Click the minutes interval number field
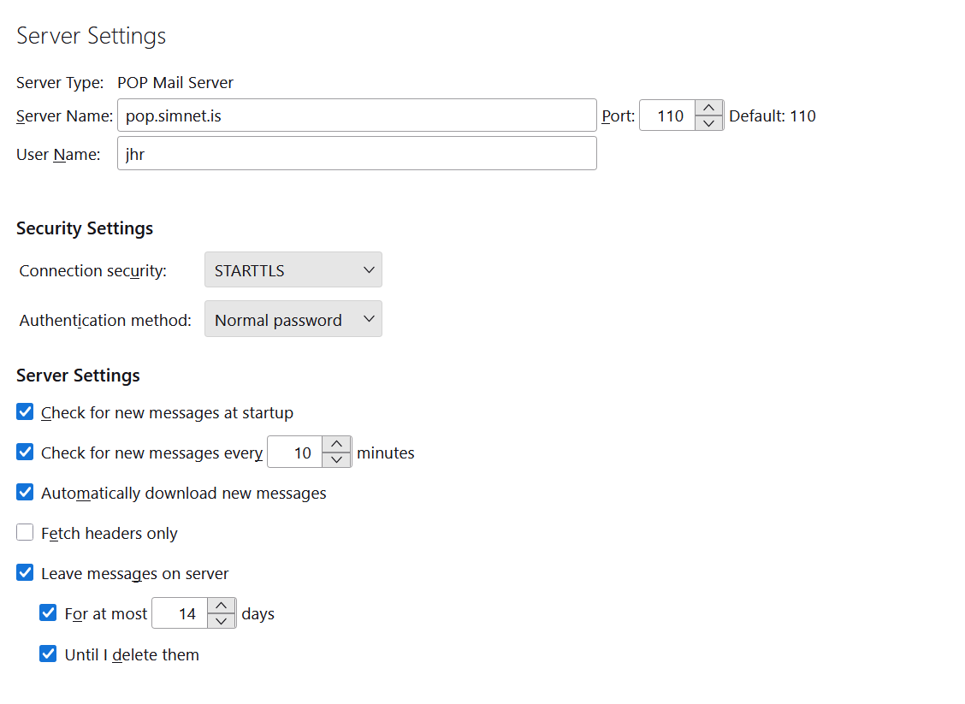Viewport: 965px width, 704px height. (296, 453)
